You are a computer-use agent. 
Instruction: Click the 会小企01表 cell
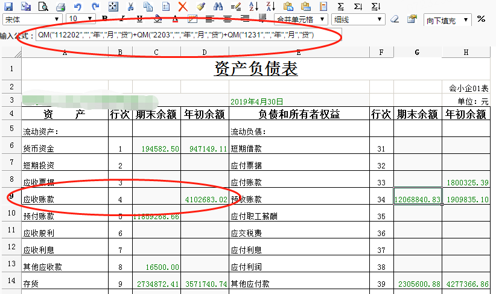coord(466,87)
